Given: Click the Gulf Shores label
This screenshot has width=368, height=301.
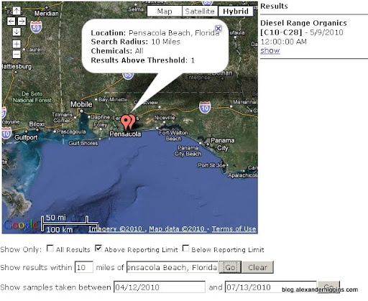Looking at the screenshot, I should [x=83, y=143].
